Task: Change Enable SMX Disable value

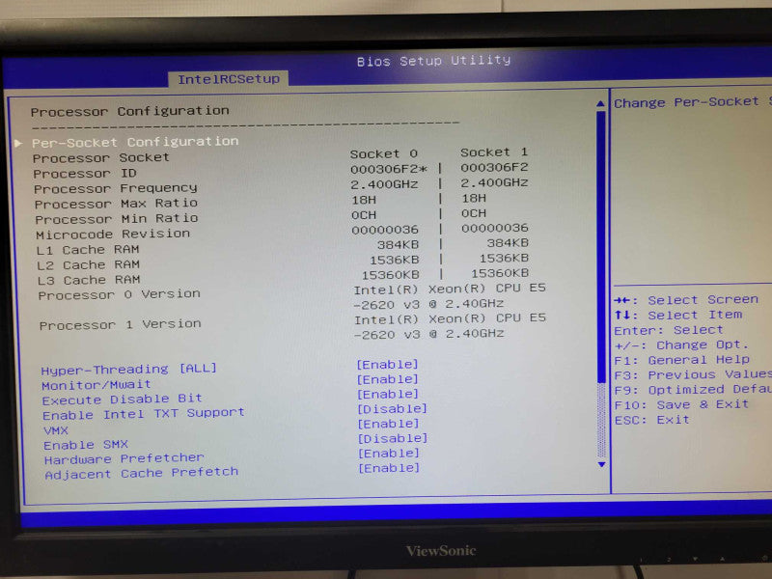Action: coord(393,438)
